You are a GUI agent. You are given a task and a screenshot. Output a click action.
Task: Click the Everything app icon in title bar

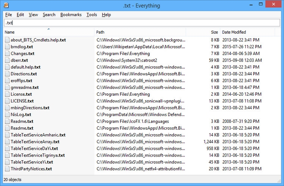point(6,5)
